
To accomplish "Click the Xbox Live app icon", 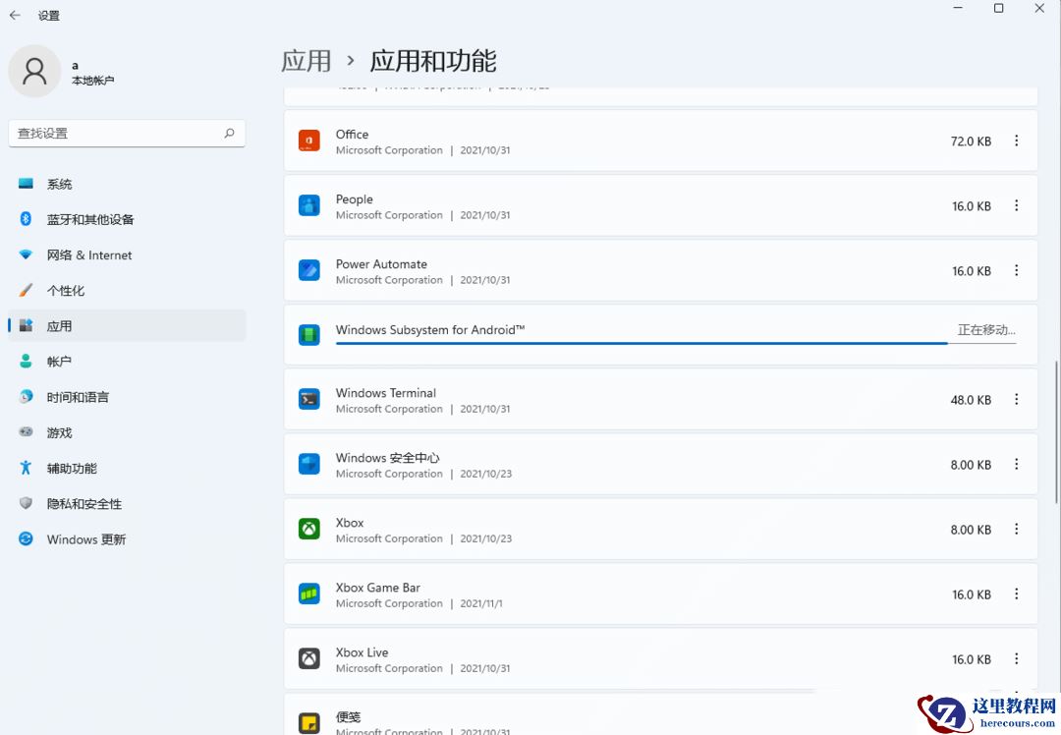I will pyautogui.click(x=308, y=658).
